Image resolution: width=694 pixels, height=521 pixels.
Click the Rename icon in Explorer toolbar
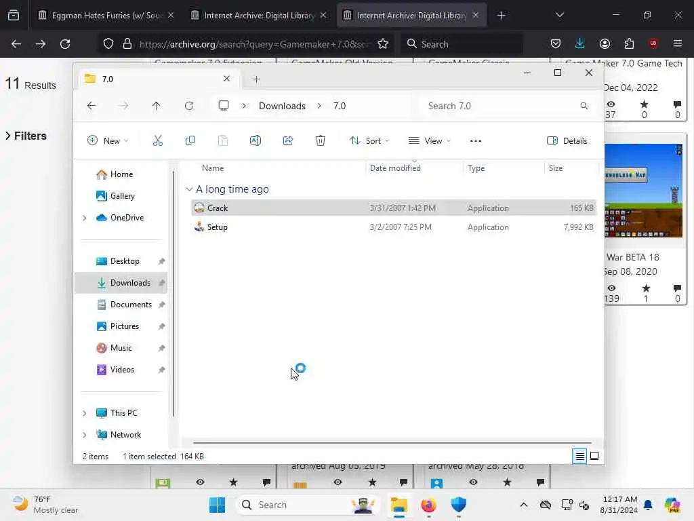click(x=256, y=141)
